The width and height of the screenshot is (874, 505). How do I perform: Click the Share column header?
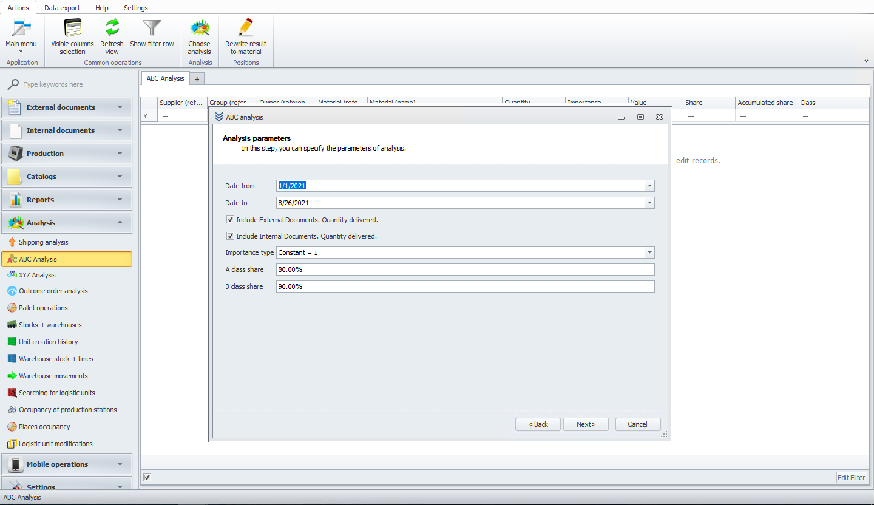click(709, 103)
